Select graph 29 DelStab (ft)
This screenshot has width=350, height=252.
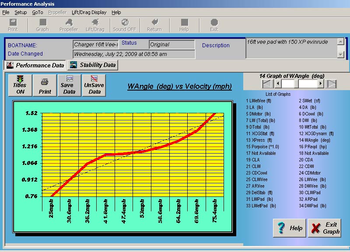[x=259, y=192]
